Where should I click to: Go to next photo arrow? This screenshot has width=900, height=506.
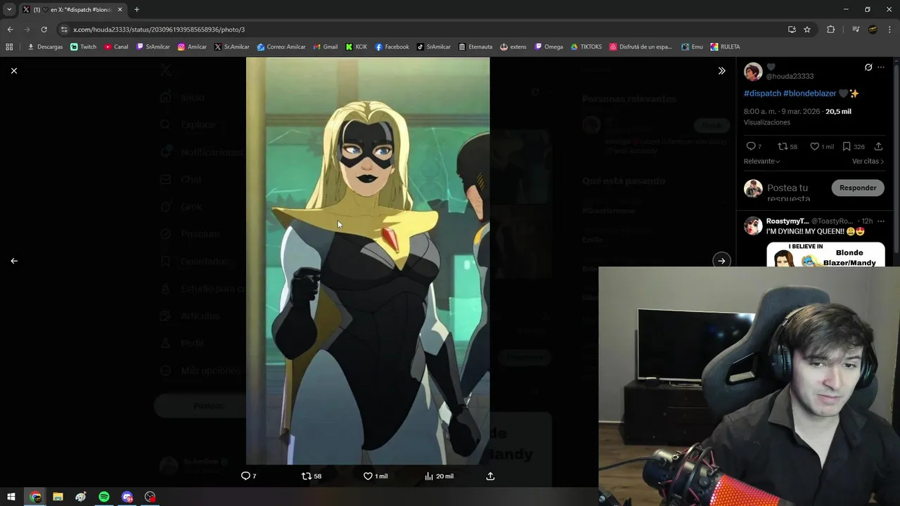pyautogui.click(x=721, y=261)
